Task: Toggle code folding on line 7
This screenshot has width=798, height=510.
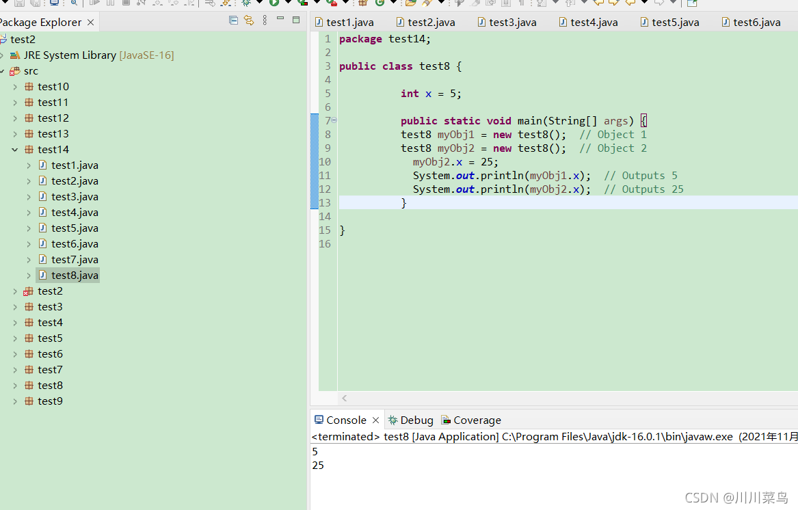Action: tap(334, 120)
